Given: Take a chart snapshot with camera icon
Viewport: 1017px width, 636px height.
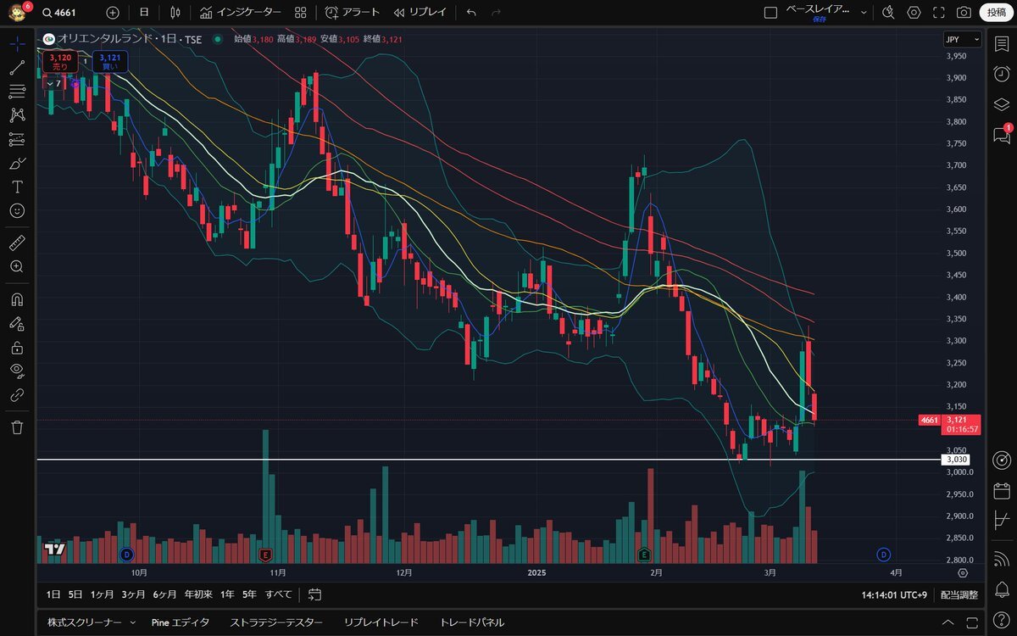Looking at the screenshot, I should tap(964, 13).
